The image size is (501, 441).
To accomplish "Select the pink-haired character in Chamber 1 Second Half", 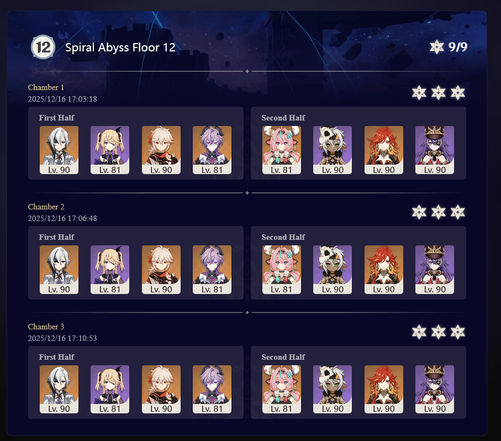I will 282,150.
